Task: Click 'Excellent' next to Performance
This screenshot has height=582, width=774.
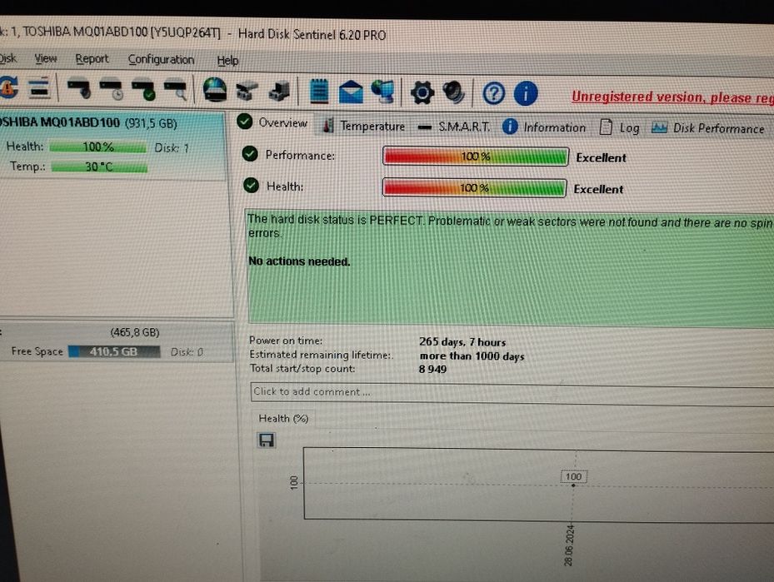Action: [x=601, y=158]
